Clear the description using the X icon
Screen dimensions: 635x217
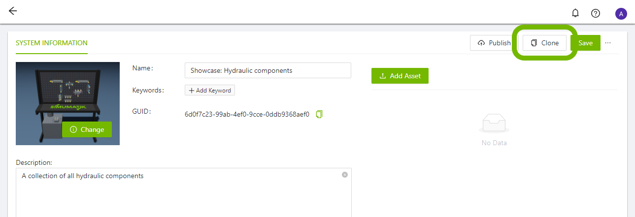[x=344, y=175]
